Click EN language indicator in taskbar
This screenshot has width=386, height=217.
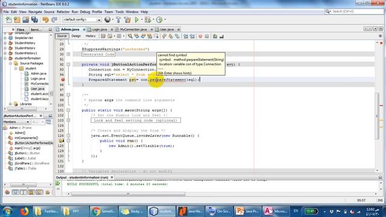296,211
